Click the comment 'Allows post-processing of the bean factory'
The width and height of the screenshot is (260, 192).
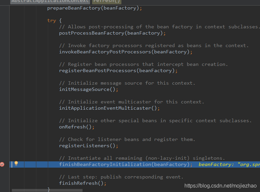click(159, 27)
